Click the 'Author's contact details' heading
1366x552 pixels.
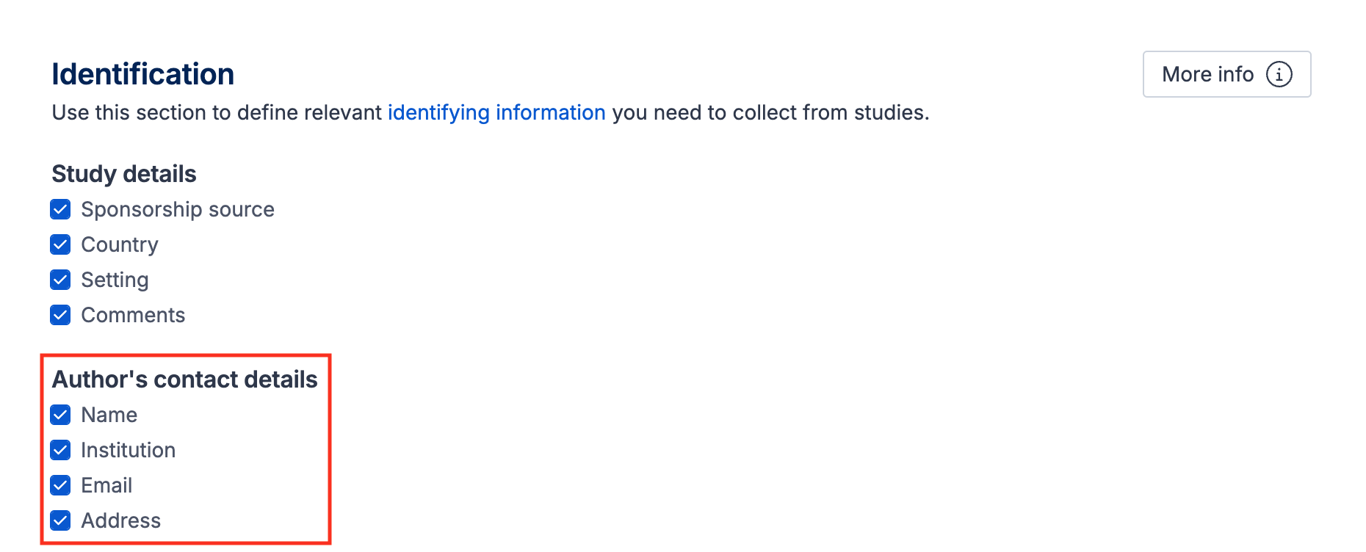(x=184, y=379)
